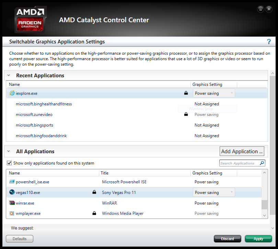Focus the Search Applications field
The width and height of the screenshot is (278, 249).
tap(239, 163)
